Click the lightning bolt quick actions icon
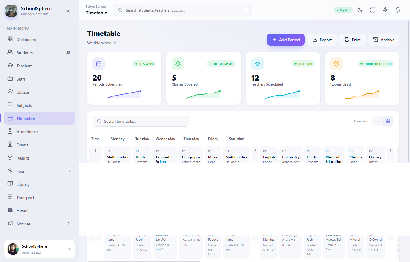This screenshot has width=410, height=262. pyautogui.click(x=385, y=10)
